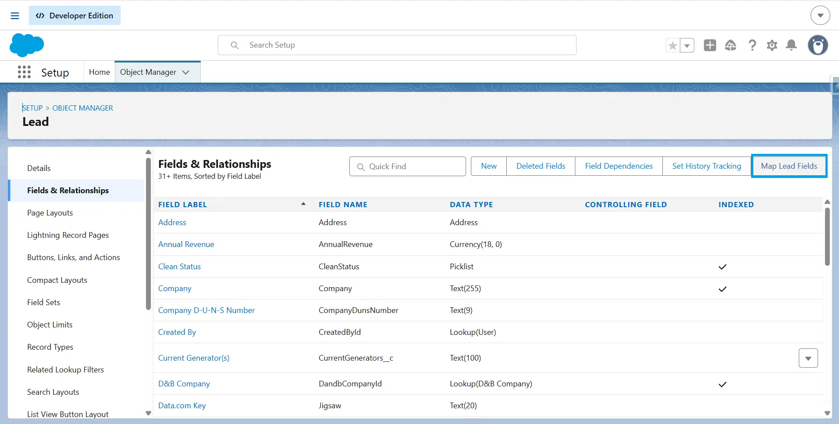Open the user profile avatar
The width and height of the screenshot is (839, 424).
pos(818,45)
